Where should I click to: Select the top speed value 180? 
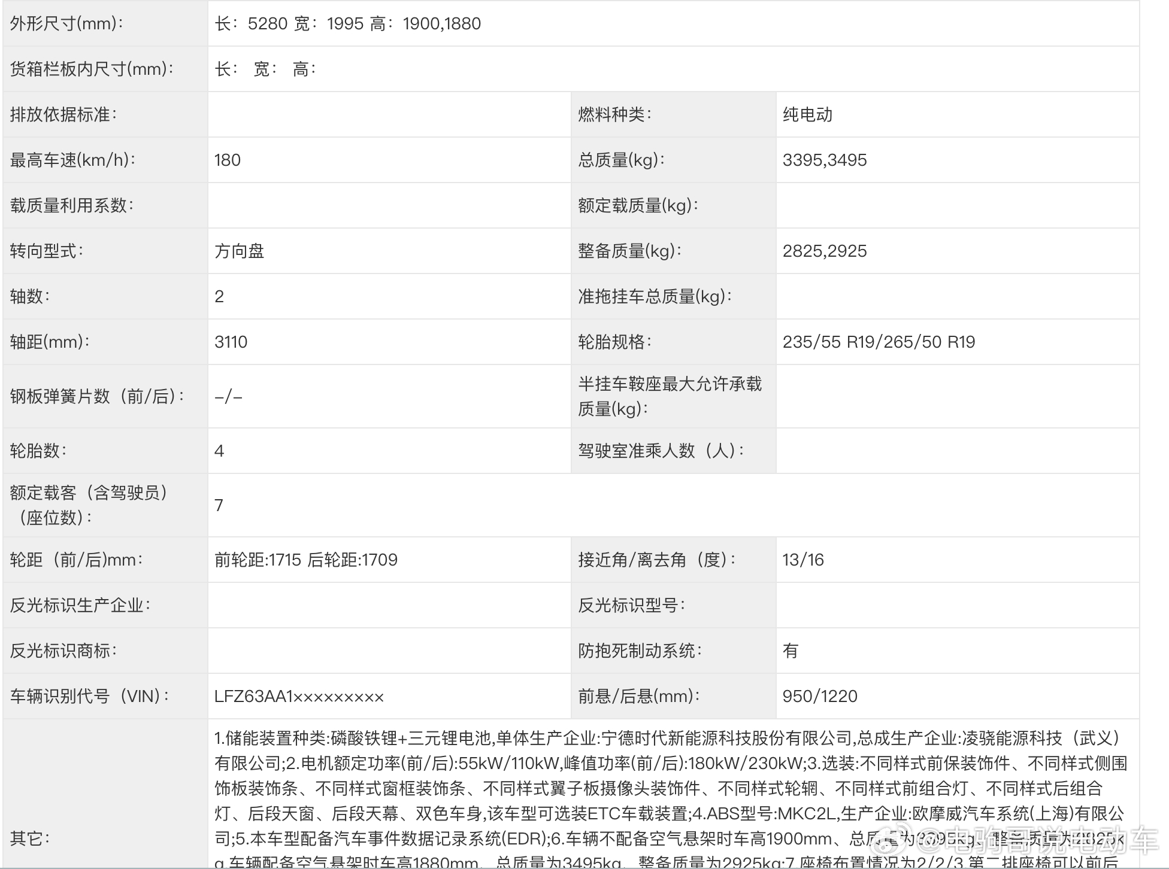(228, 160)
